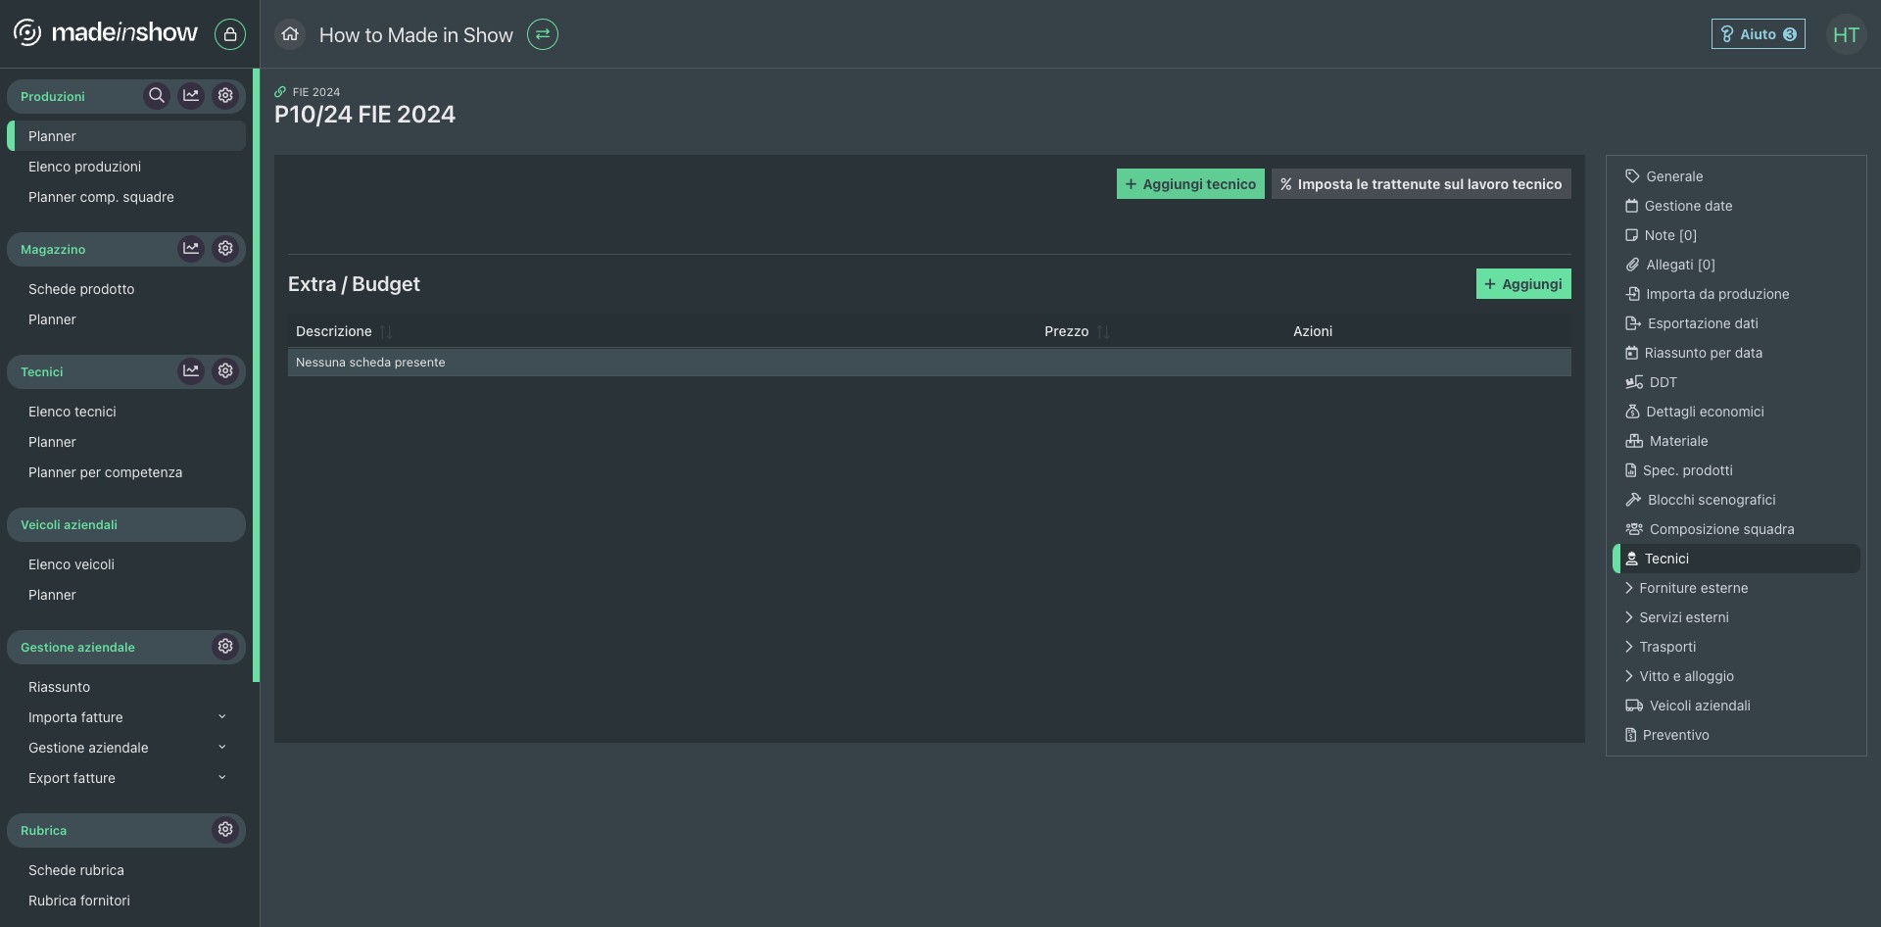Viewport: 1881px width, 927px height.
Task: Select Generale in the right panel
Action: 1664,176
